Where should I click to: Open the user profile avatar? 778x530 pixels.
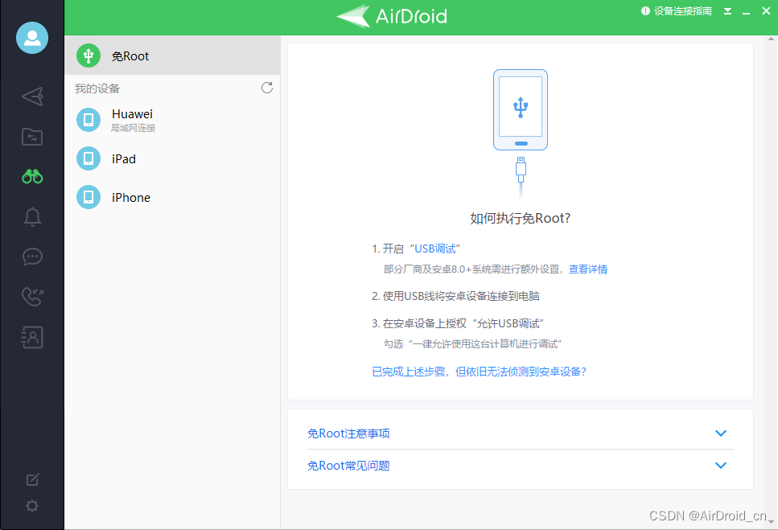click(32, 38)
